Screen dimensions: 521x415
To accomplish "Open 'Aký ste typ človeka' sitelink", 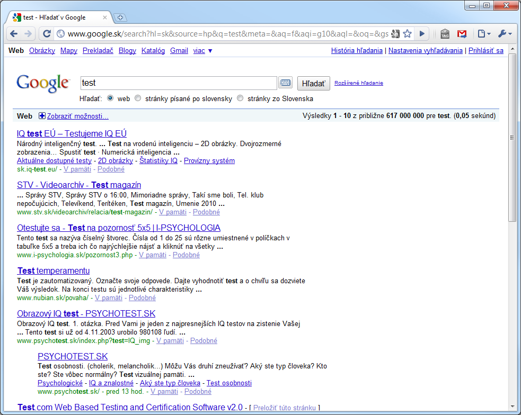I will point(170,383).
